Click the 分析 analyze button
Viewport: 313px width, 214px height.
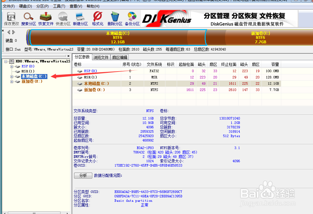[83, 175]
